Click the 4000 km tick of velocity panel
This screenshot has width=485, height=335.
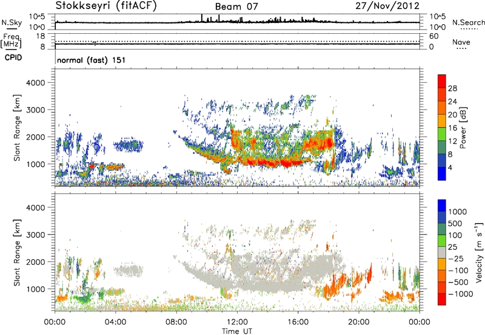(36, 207)
